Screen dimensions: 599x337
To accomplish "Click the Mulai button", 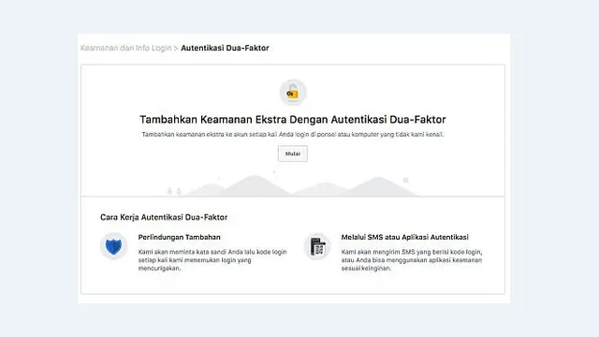I will coord(293,154).
